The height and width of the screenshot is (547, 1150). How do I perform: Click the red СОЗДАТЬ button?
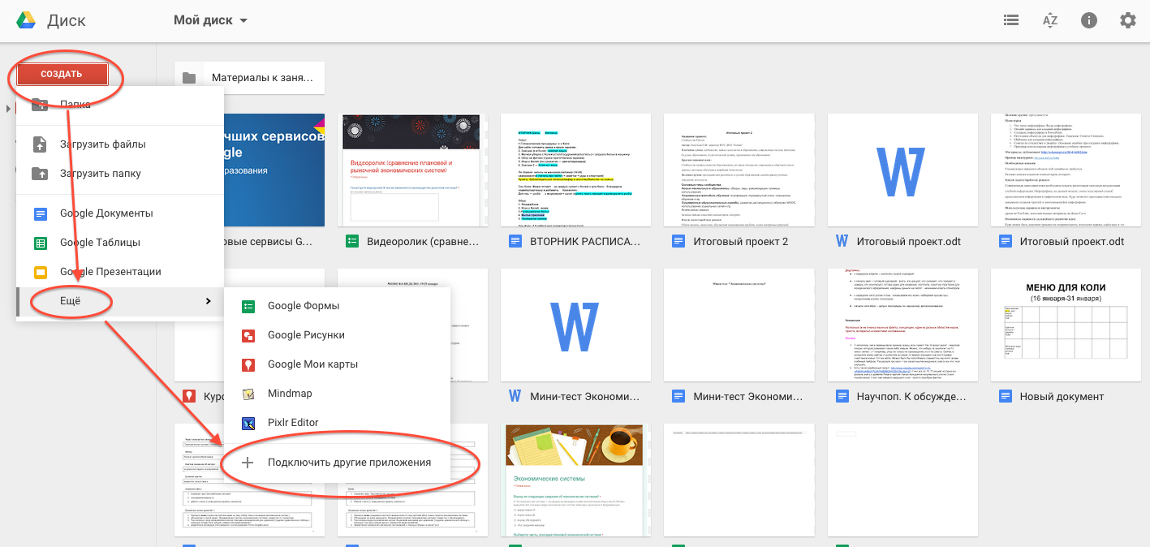point(62,75)
